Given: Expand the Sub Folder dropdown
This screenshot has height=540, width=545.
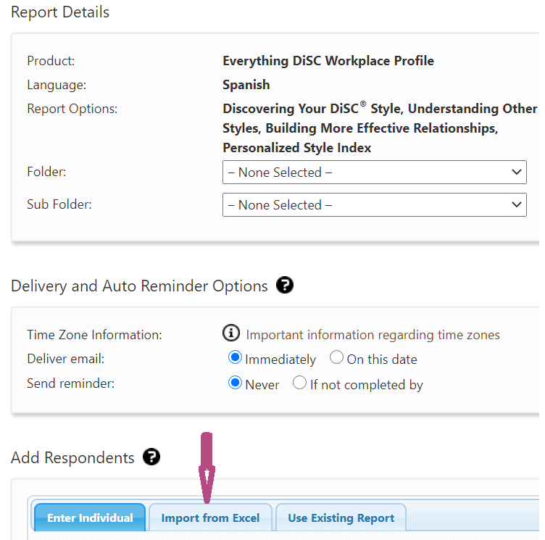Looking at the screenshot, I should 375,205.
